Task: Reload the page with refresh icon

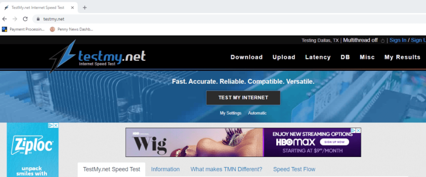Action: point(25,19)
